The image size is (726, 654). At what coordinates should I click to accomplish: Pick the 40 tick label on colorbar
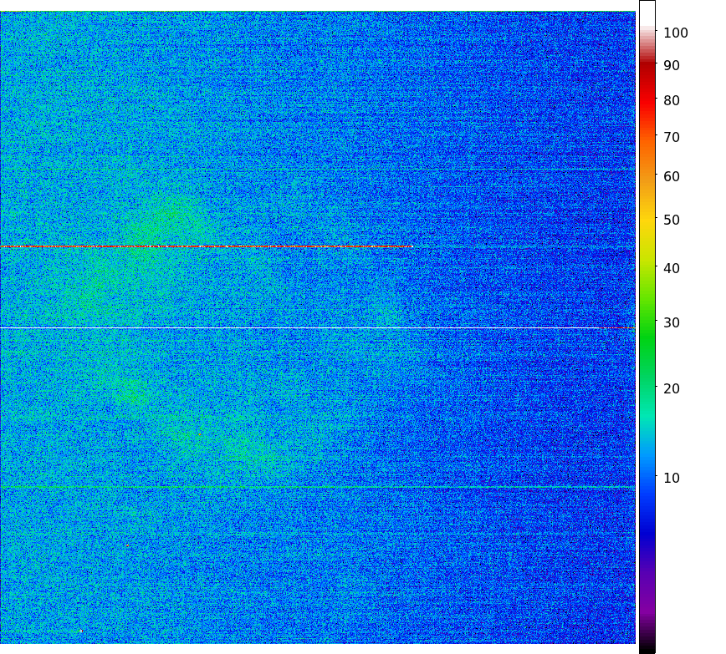tap(671, 268)
